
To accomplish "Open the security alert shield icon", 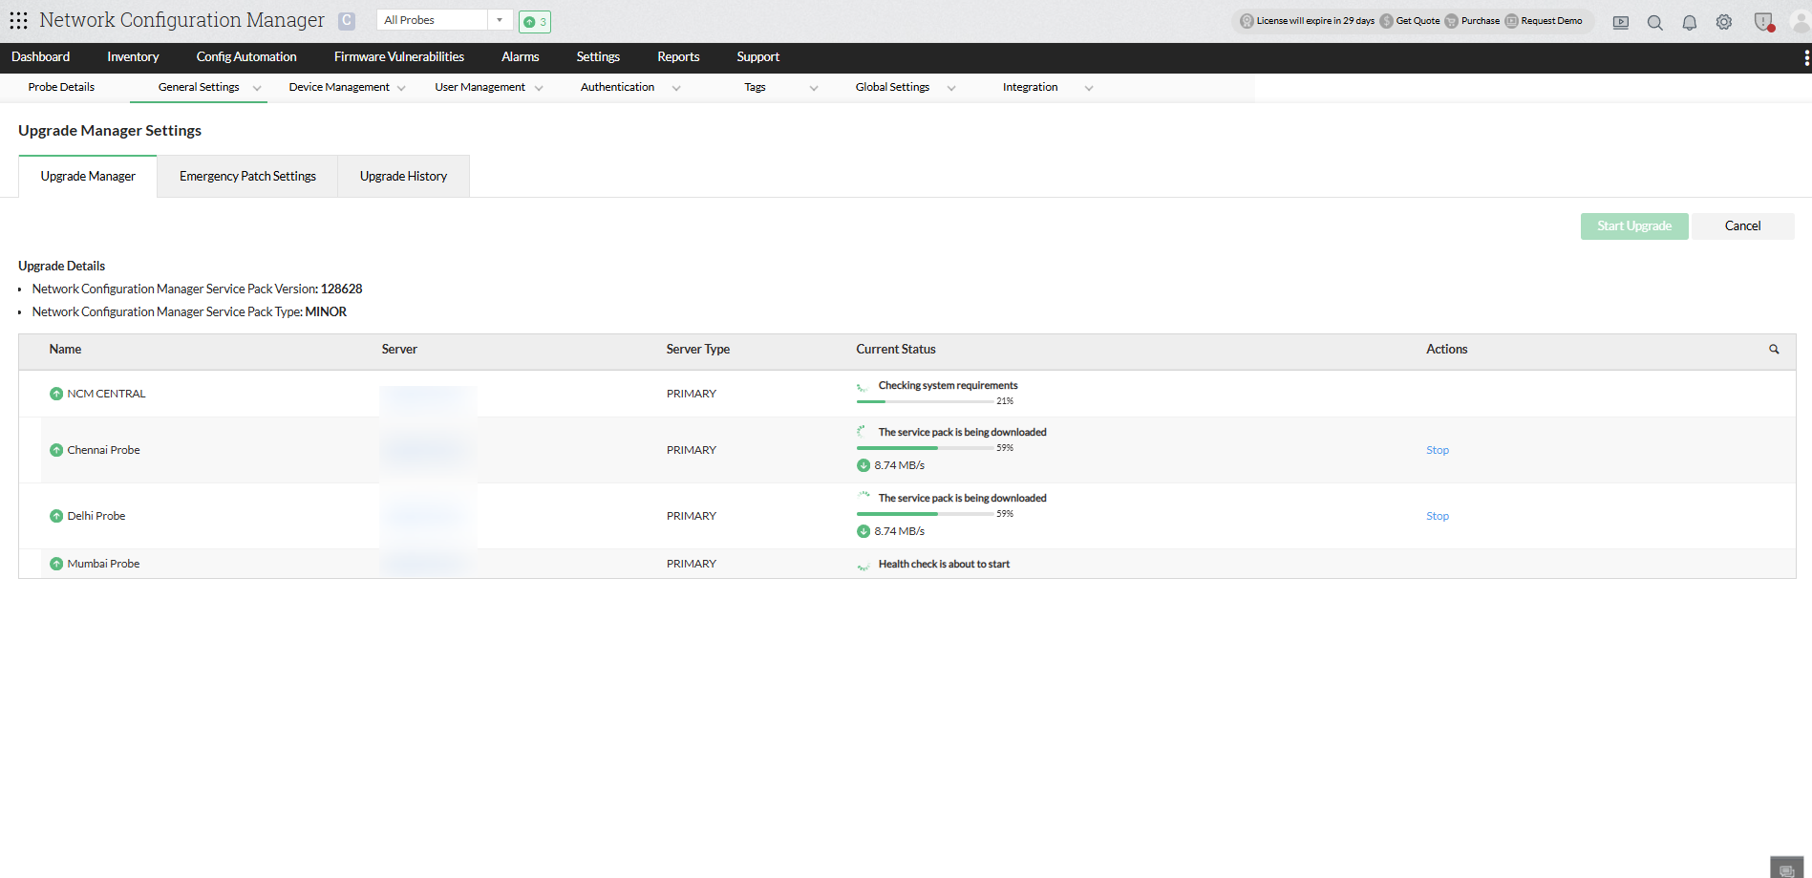I will pos(1764,22).
